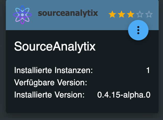
Task: Click the SourceAnalytix atom logo icon
Action: 22,15
